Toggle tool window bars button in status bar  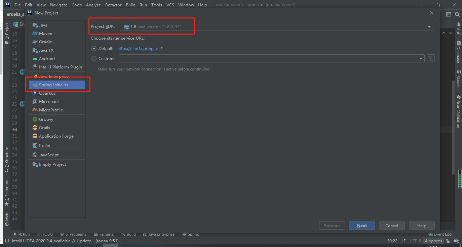7,241
